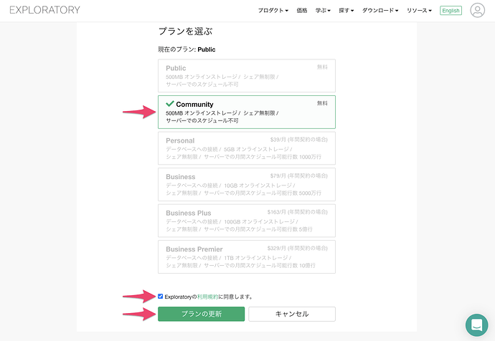The width and height of the screenshot is (495, 341).
Task: Select the Public plan option
Action: tap(247, 76)
